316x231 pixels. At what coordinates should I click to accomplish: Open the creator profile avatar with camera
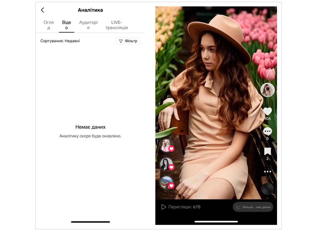click(267, 90)
